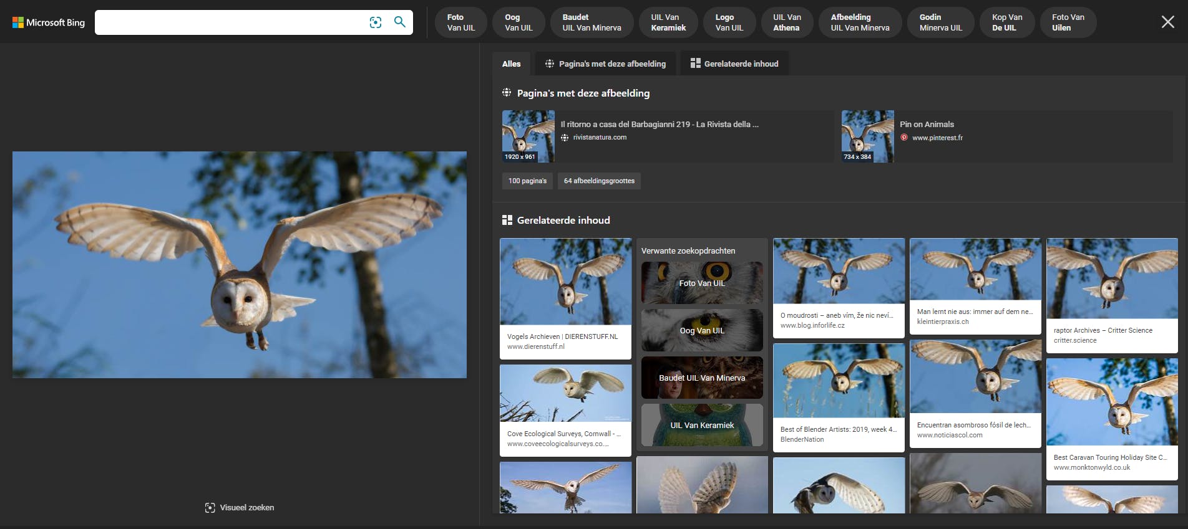Open related search UIL Van Keramiek tile
Viewport: 1188px width, 529px height.
(x=702, y=425)
